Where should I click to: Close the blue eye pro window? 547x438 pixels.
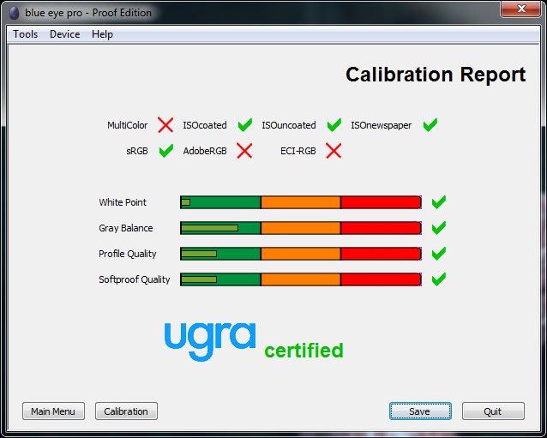tap(521, 9)
